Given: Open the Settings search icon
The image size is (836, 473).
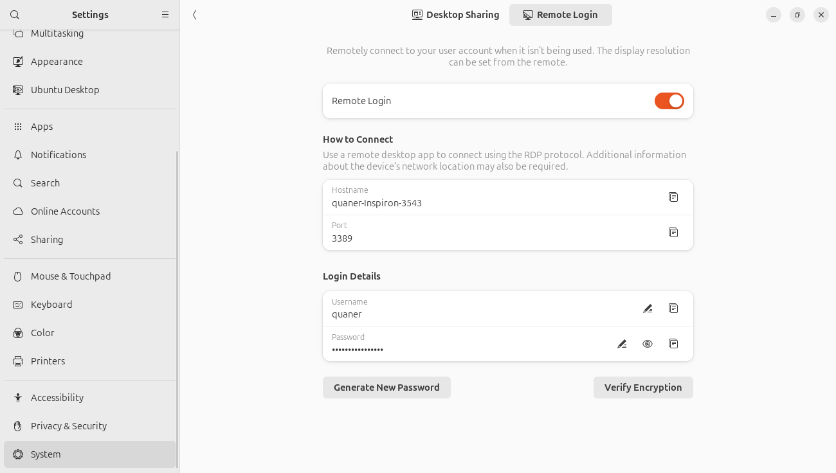Looking at the screenshot, I should tap(15, 15).
